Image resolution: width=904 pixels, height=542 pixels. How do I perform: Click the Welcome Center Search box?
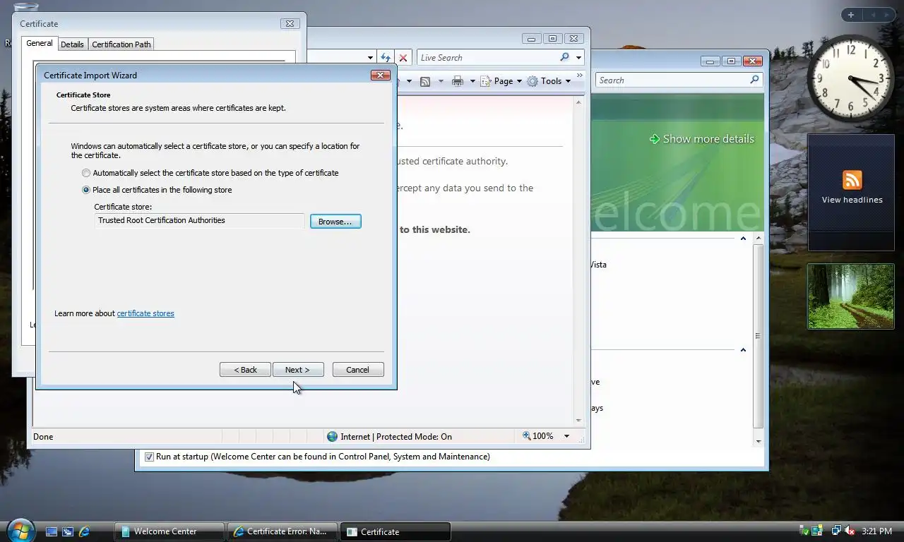[x=671, y=80]
